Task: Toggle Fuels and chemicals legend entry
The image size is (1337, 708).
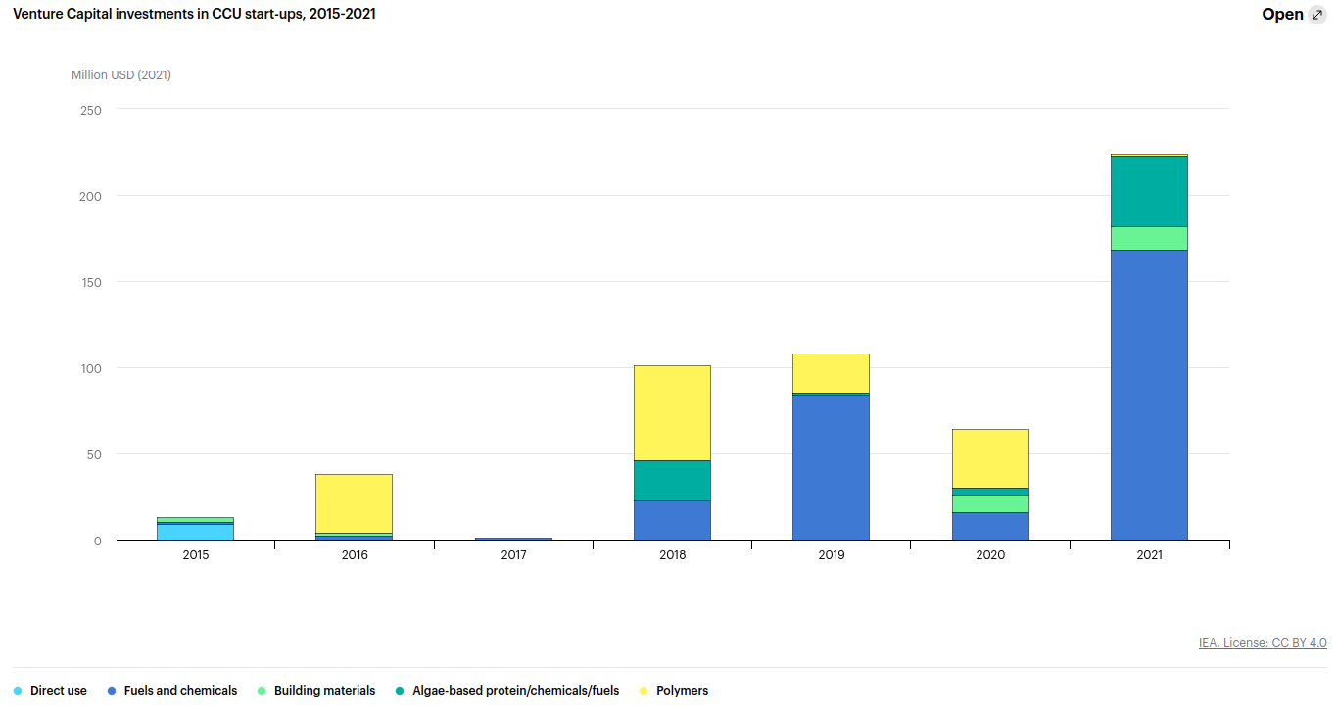Action: pos(180,691)
